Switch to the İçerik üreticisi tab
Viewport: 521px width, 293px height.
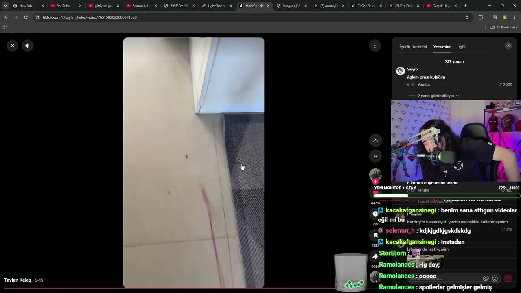point(413,47)
